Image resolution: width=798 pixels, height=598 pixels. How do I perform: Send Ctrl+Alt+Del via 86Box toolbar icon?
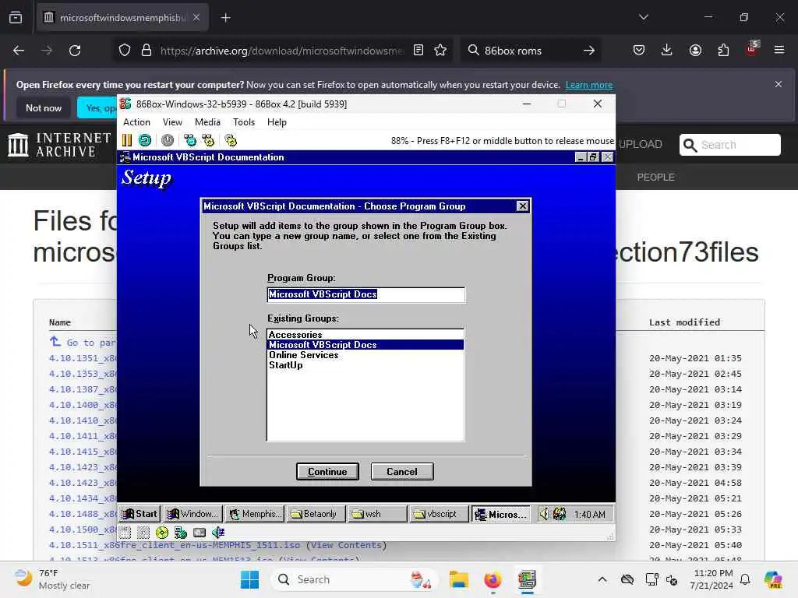(190, 140)
